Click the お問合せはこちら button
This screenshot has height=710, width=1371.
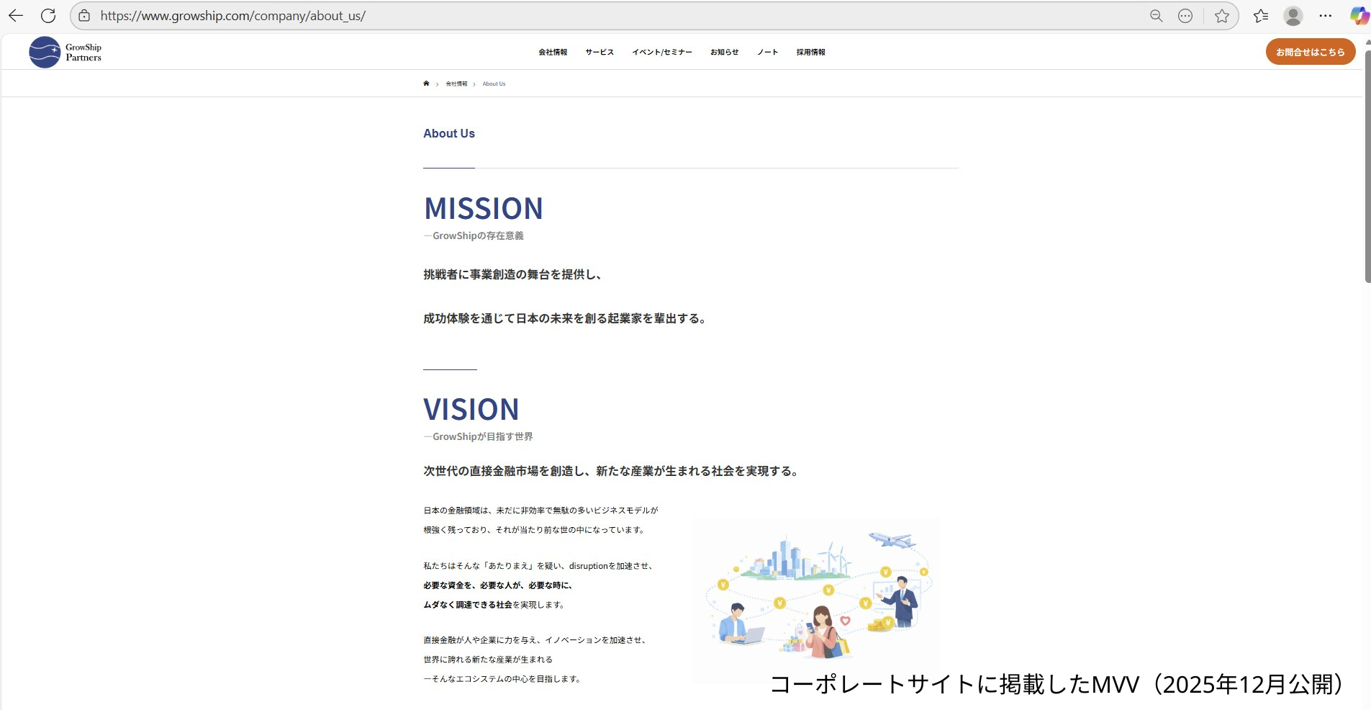click(x=1311, y=52)
